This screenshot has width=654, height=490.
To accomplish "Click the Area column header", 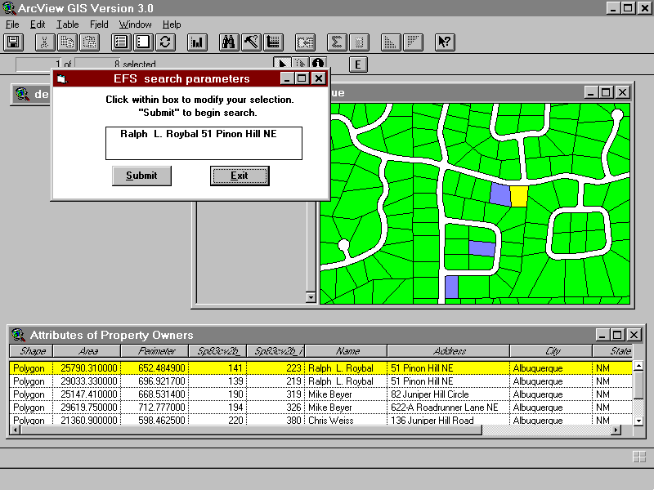I will click(x=87, y=351).
